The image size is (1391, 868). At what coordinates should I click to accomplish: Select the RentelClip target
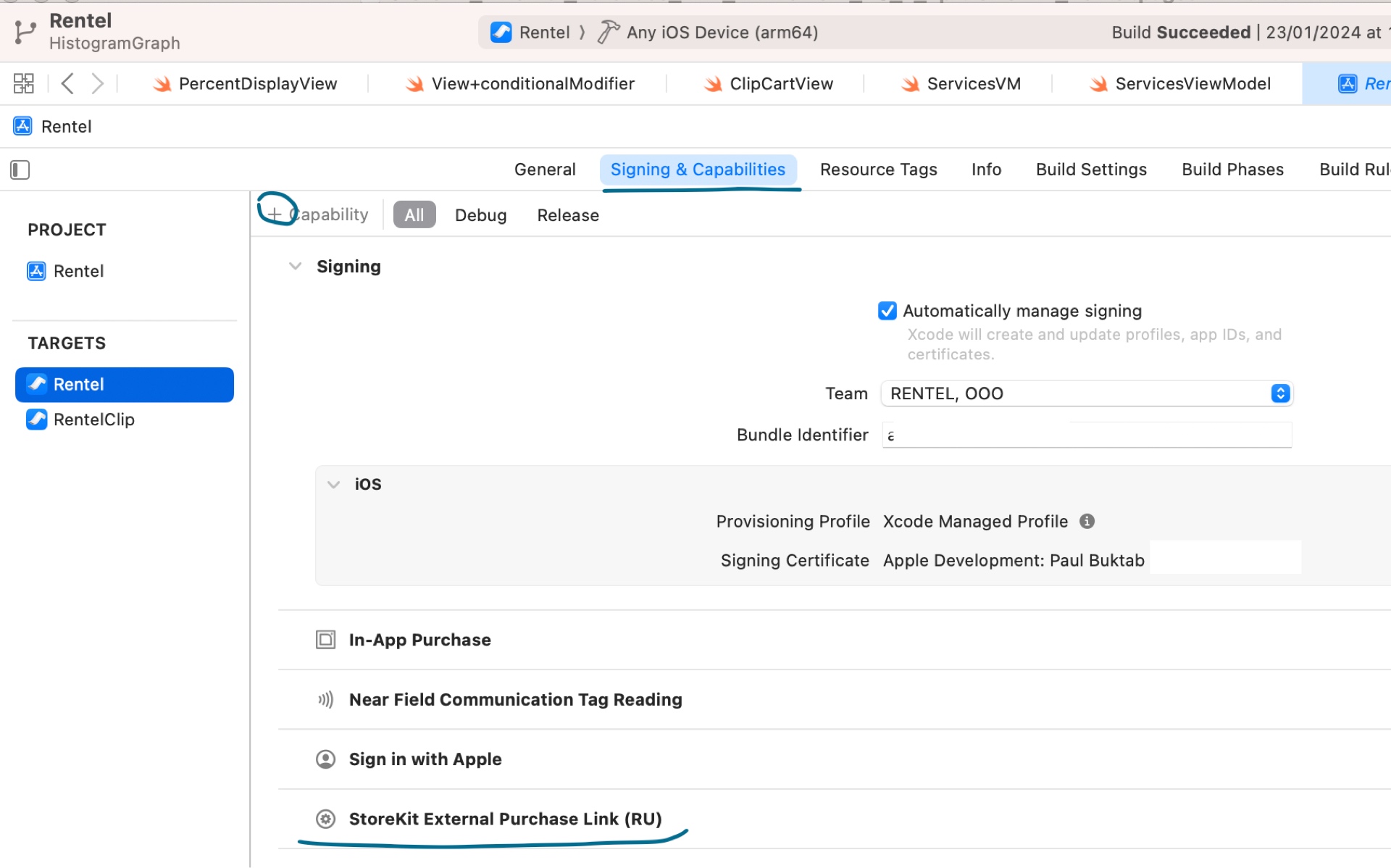tap(94, 419)
